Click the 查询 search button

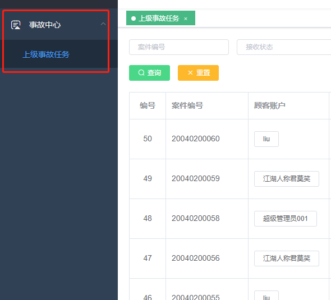point(149,73)
